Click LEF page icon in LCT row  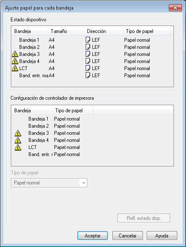(x=88, y=68)
